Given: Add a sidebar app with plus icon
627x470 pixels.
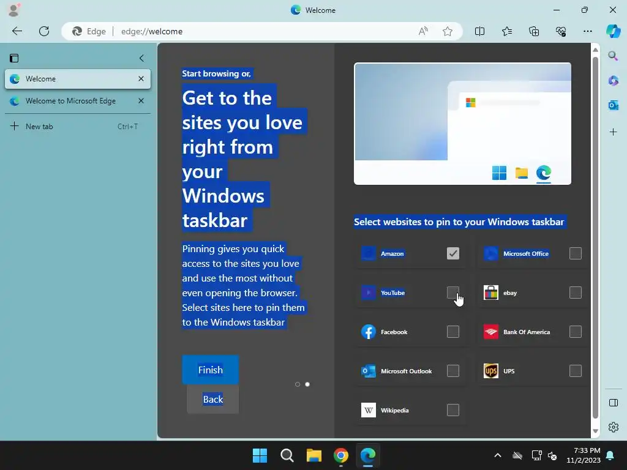Looking at the screenshot, I should tap(613, 132).
